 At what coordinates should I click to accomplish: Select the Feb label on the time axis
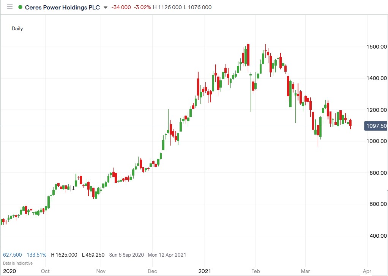pyautogui.click(x=256, y=271)
